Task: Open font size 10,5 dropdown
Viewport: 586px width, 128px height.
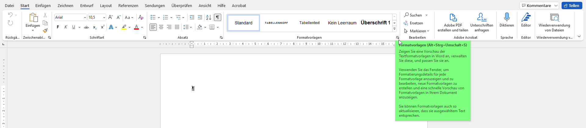Action: (x=104, y=18)
